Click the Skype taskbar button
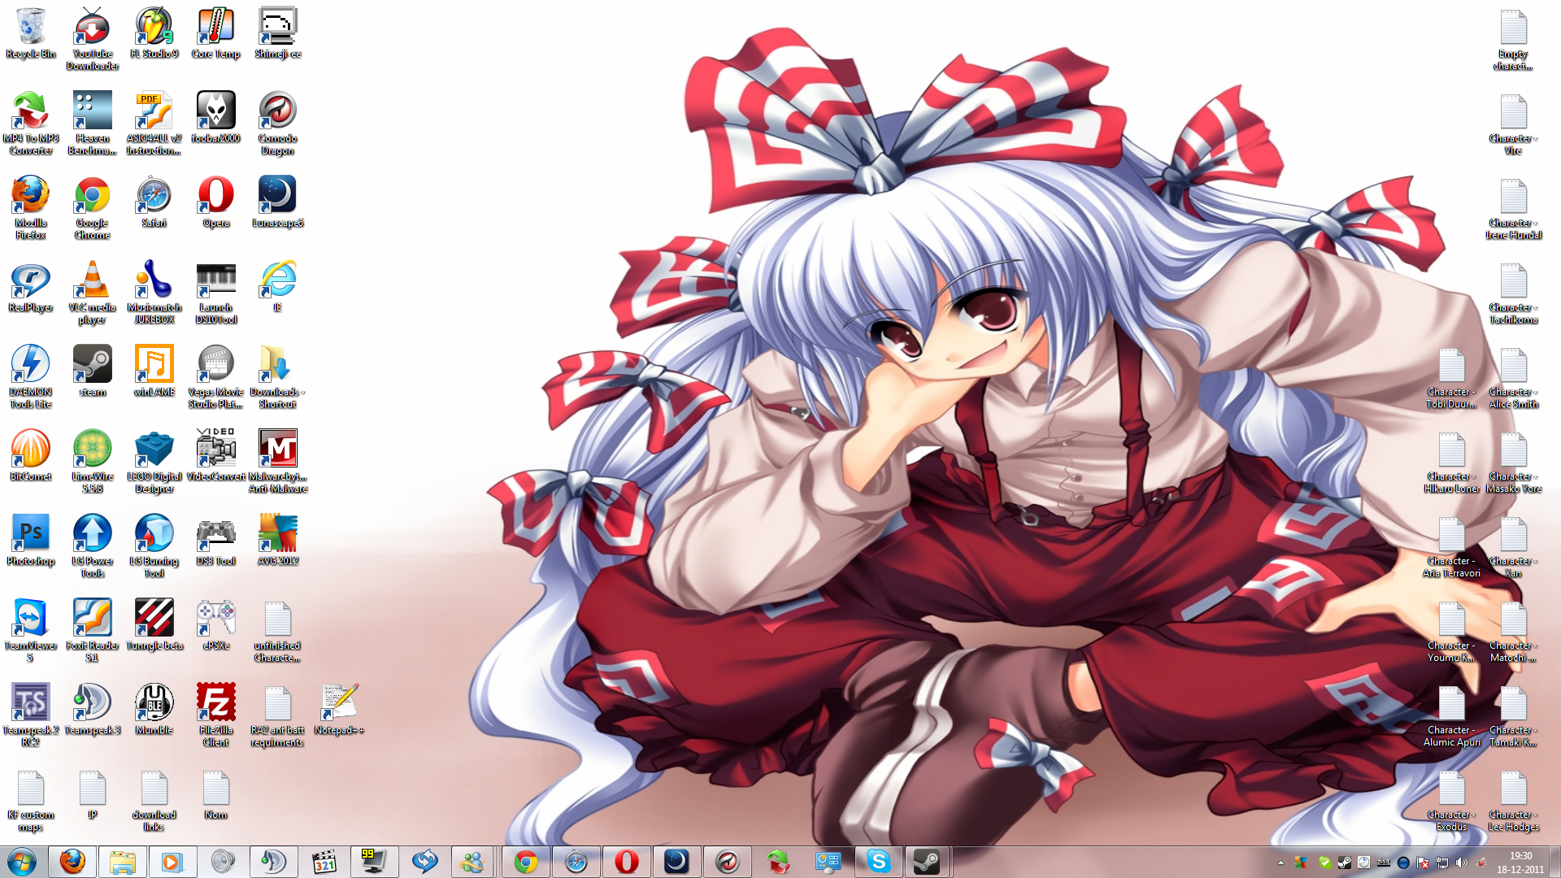 coord(879,862)
